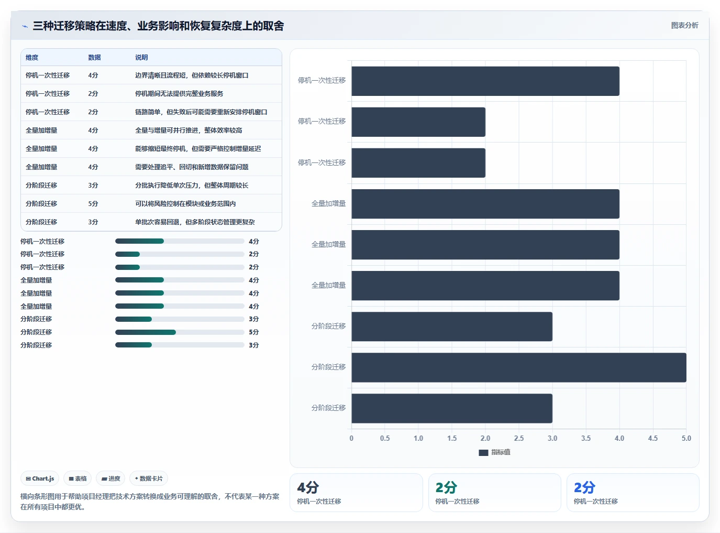This screenshot has height=533, width=720.
Task: Click row 分批执行降低单次压力，但整体周期较长
Action: (x=151, y=186)
